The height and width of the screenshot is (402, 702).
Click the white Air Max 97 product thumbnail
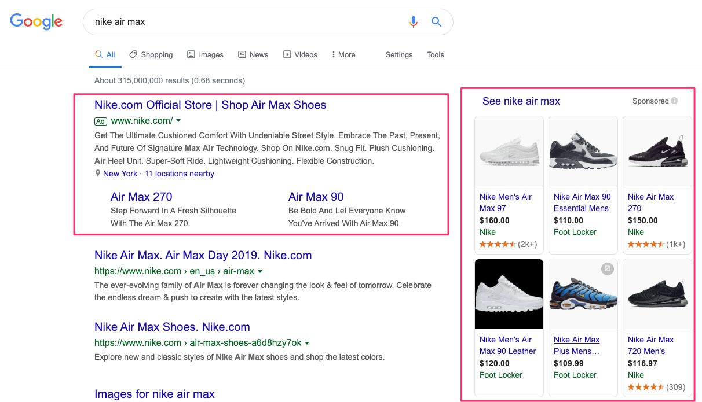click(x=509, y=151)
